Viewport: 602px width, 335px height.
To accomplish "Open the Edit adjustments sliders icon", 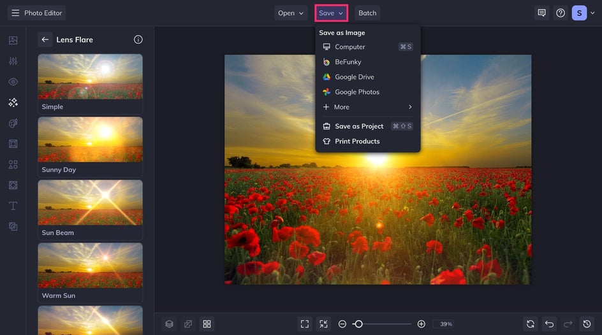I will click(13, 61).
